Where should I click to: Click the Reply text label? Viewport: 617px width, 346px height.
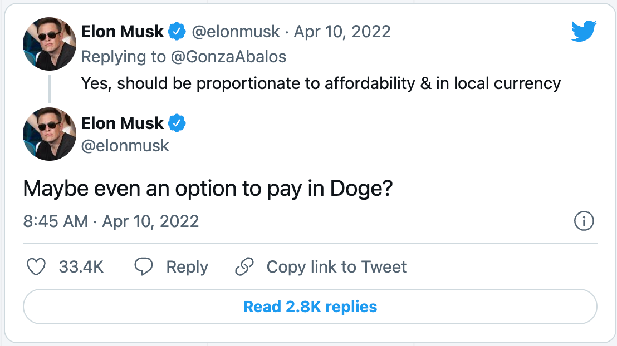(187, 267)
